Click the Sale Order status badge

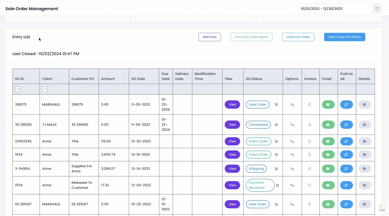[257, 105]
